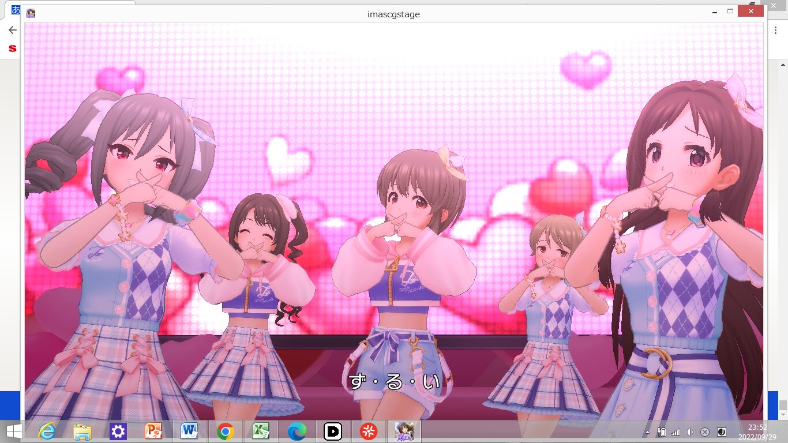788x443 pixels.
Task: Open the black D app icon
Action: (333, 431)
